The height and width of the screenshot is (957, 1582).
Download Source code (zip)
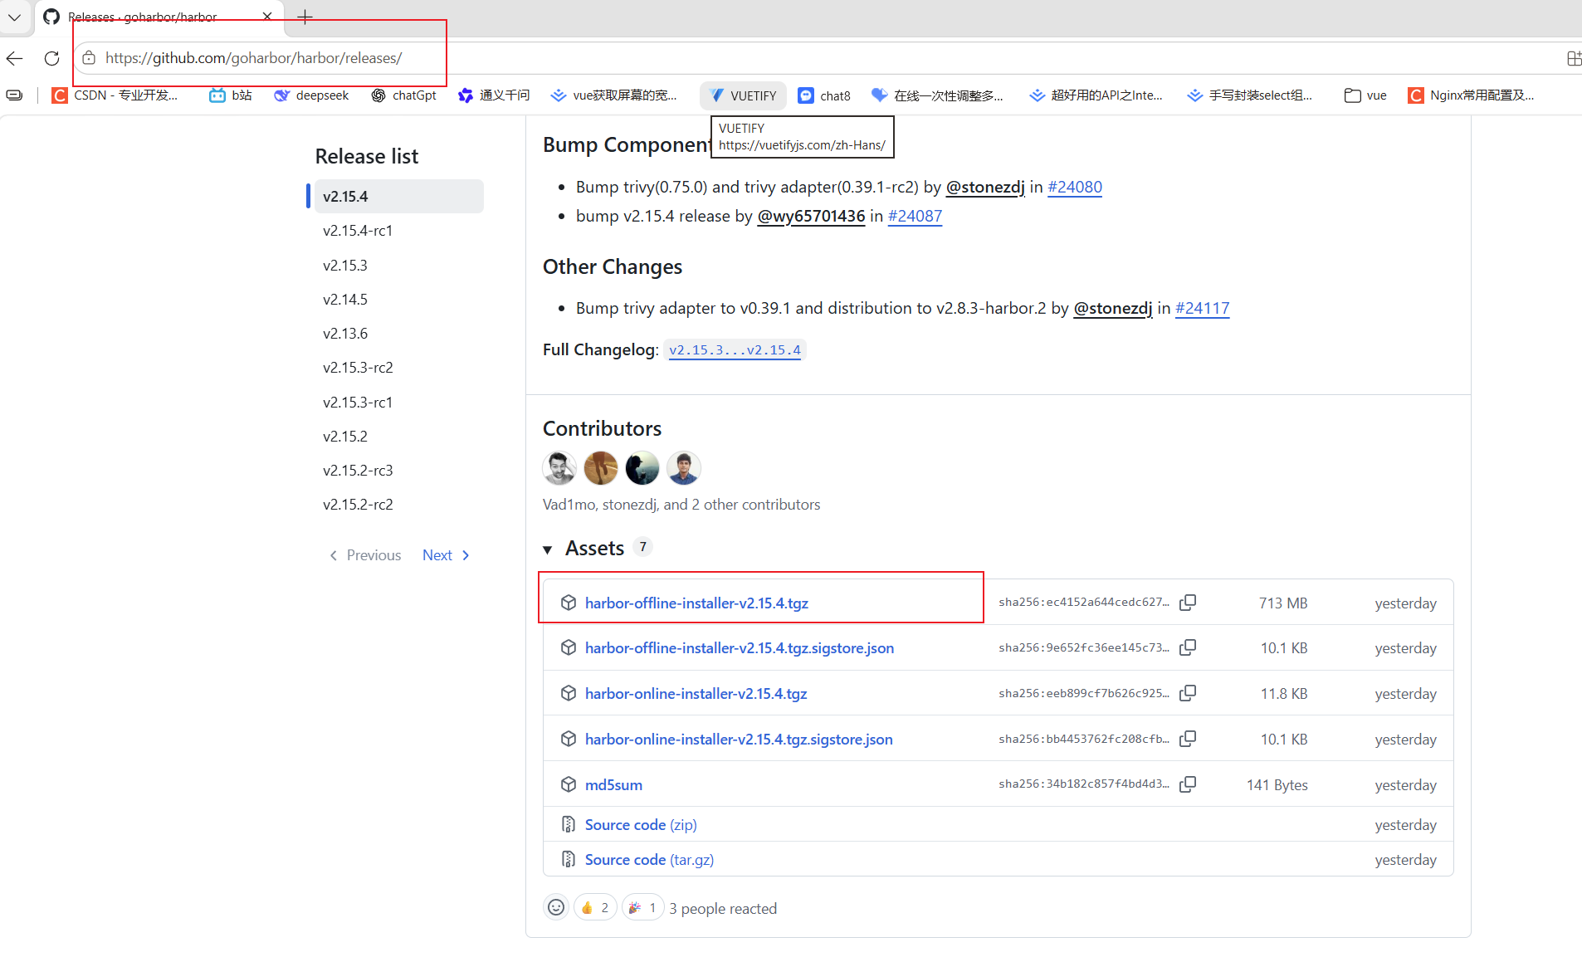(x=641, y=825)
